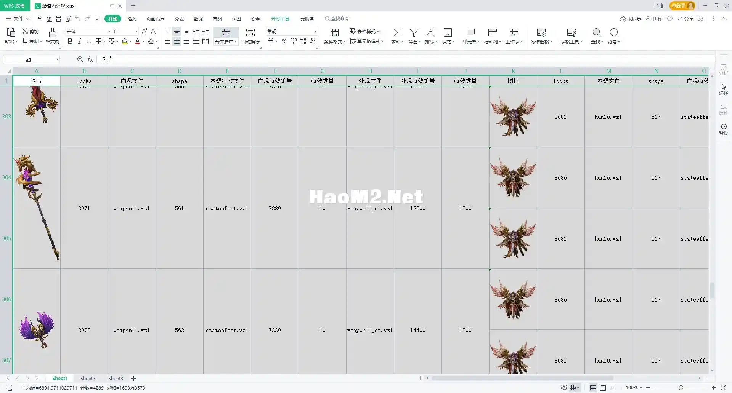Open the Backup (备份) sidebar panel
This screenshot has width=732, height=393.
(723, 129)
